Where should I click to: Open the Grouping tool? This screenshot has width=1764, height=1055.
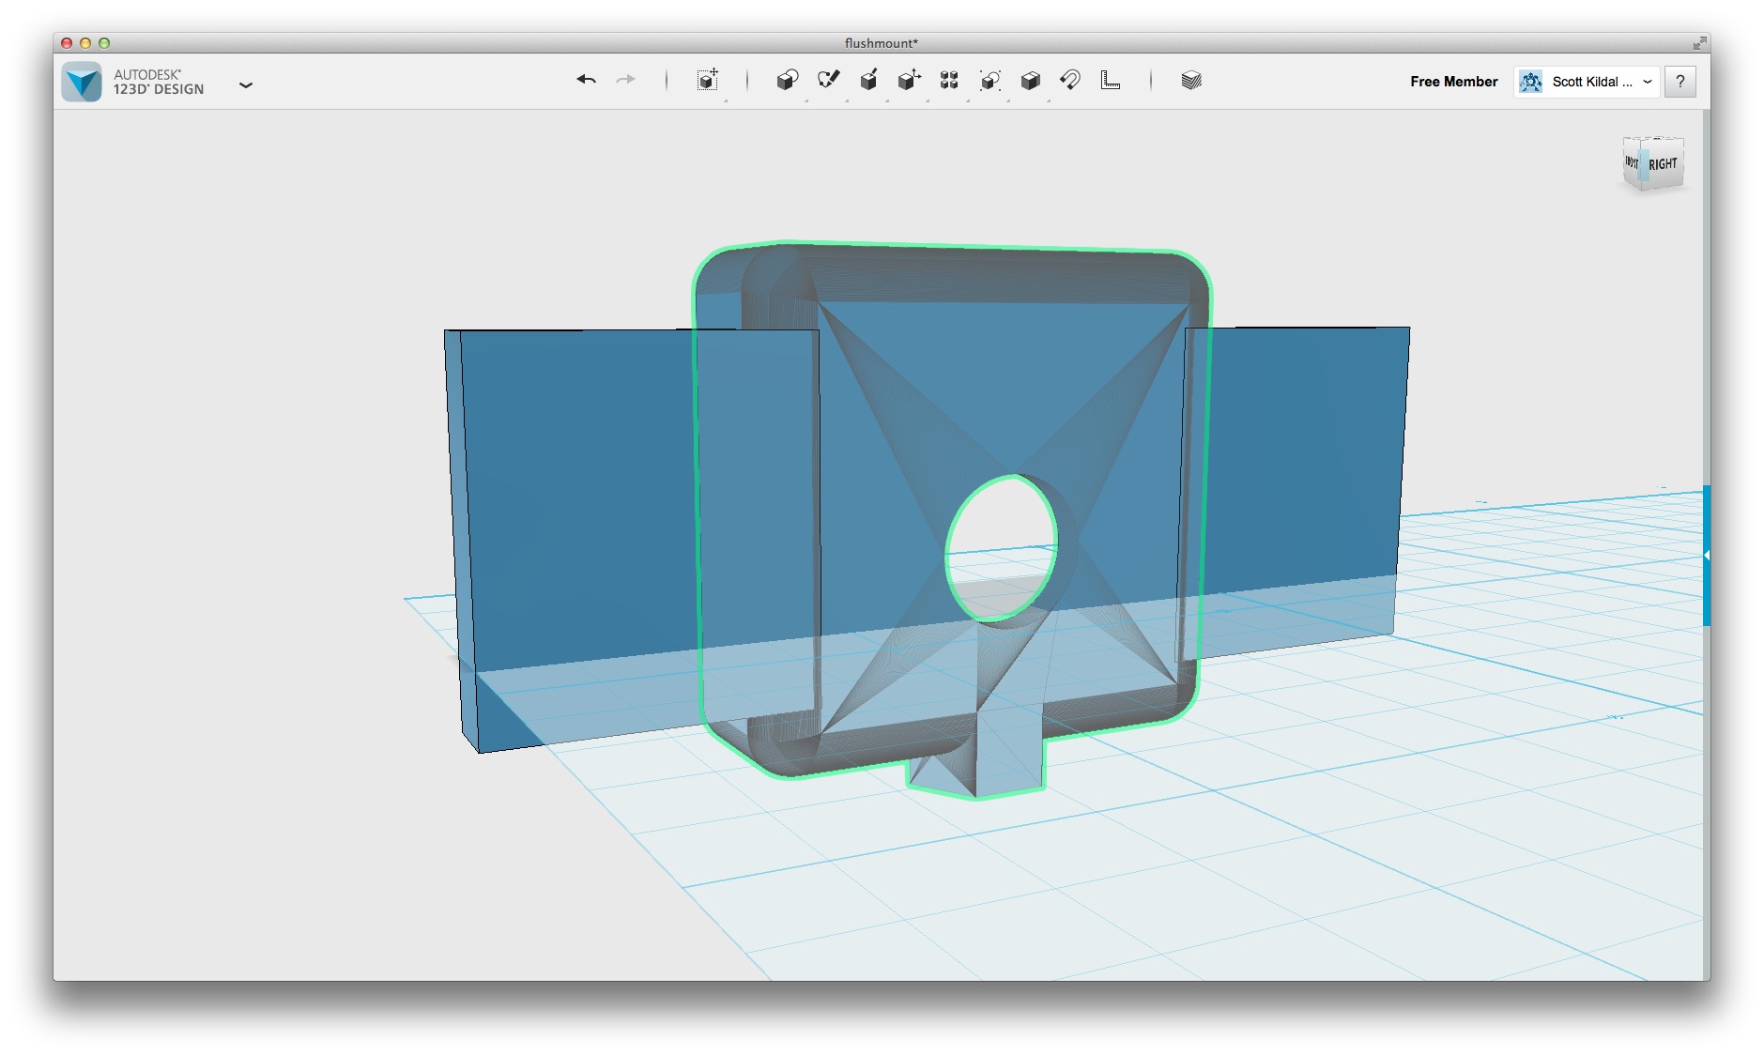pos(989,81)
